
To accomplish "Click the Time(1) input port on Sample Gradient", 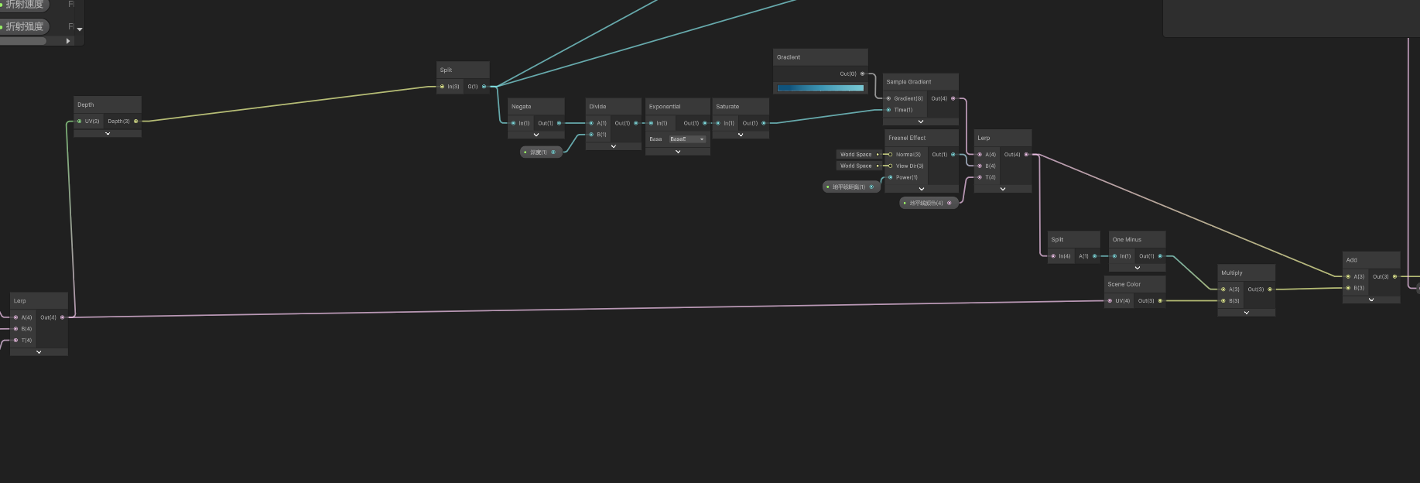I will tap(888, 110).
